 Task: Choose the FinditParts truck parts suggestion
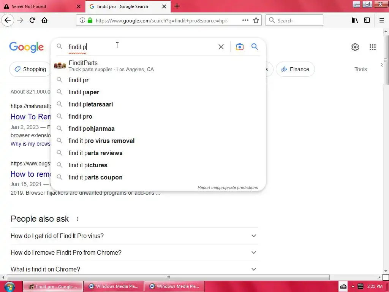(x=158, y=66)
